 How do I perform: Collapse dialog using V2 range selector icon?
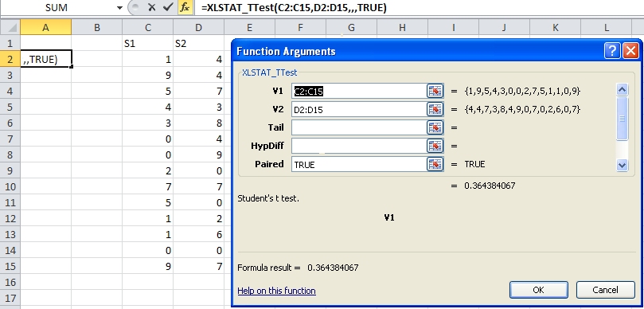click(x=435, y=109)
